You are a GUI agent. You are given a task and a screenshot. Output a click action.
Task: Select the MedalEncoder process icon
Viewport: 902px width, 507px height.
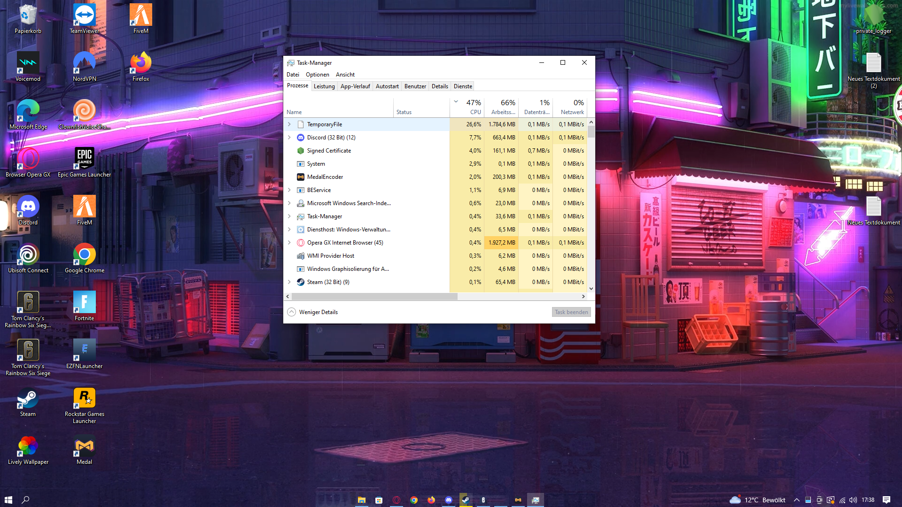301,177
